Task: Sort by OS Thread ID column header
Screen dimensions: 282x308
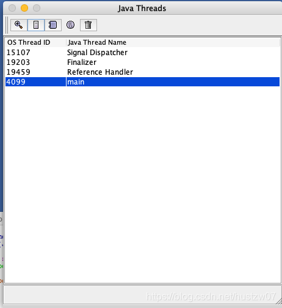Action: pos(35,42)
